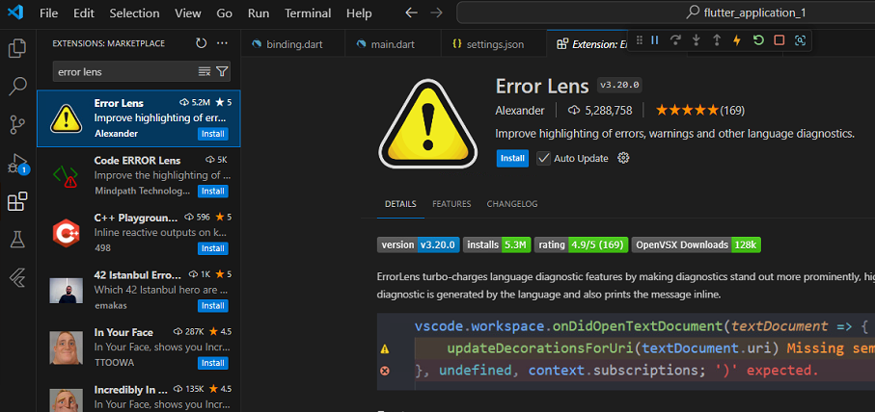This screenshot has height=412, width=875.
Task: Open the Search view in activity bar
Action: pyautogui.click(x=18, y=87)
